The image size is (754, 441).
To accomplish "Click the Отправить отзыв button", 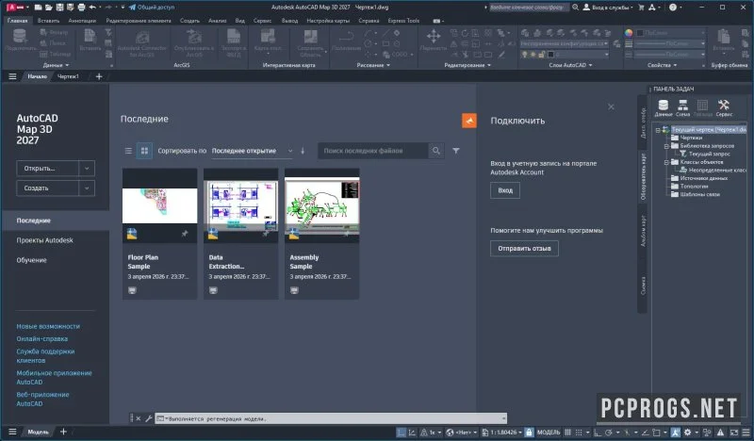I will (x=524, y=248).
